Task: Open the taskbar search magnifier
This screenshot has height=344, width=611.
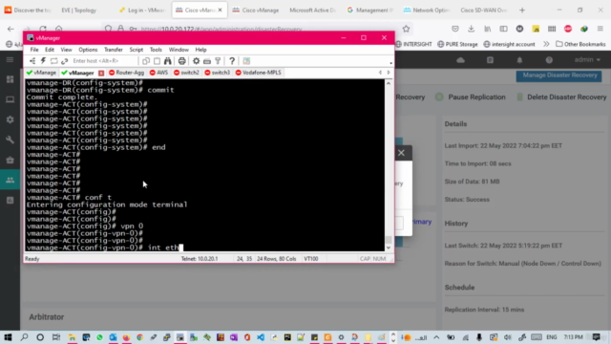Action: pyautogui.click(x=24, y=337)
